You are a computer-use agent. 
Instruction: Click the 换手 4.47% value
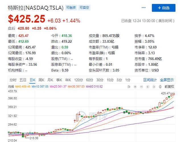point(150,36)
